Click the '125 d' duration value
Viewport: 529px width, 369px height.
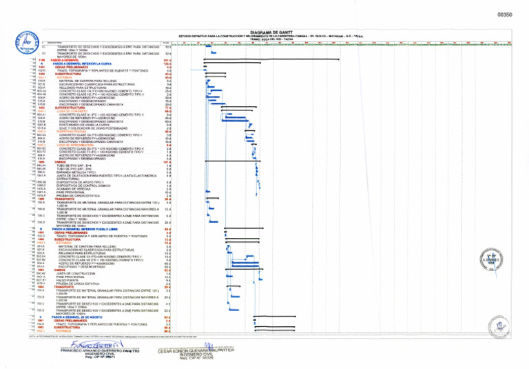coord(167,64)
